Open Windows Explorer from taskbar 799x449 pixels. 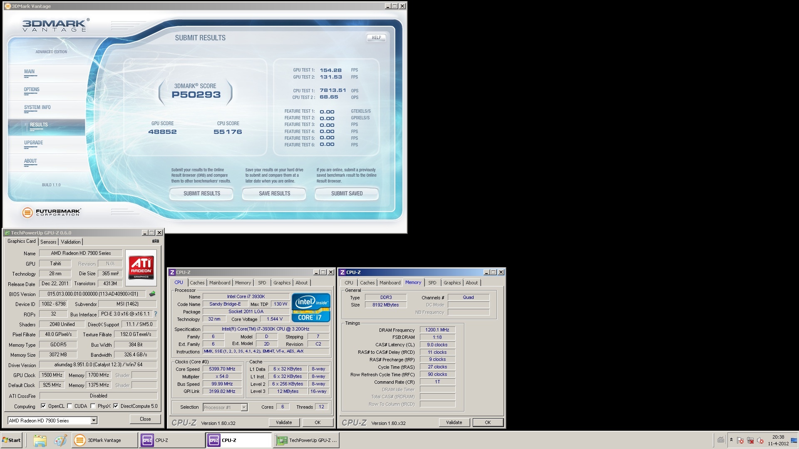[40, 440]
